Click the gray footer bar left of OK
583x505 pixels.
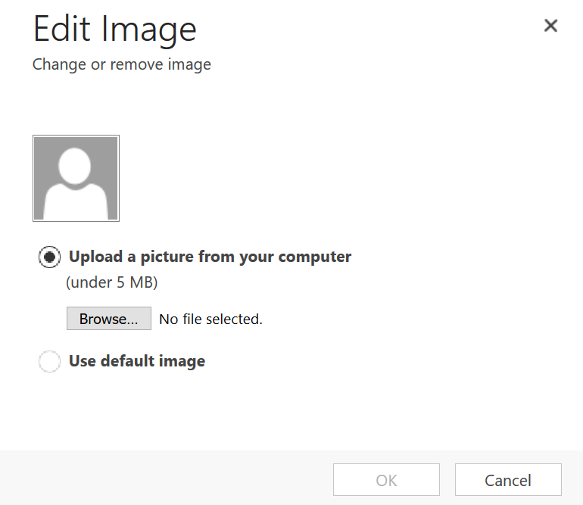pos(167,479)
